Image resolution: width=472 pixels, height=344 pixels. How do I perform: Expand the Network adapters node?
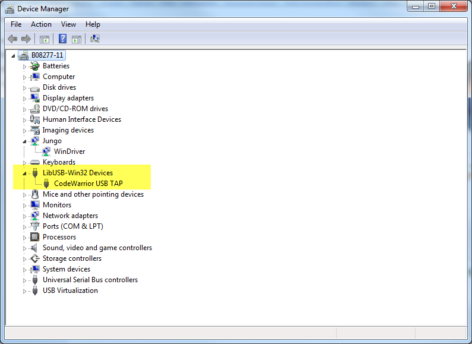tap(24, 216)
